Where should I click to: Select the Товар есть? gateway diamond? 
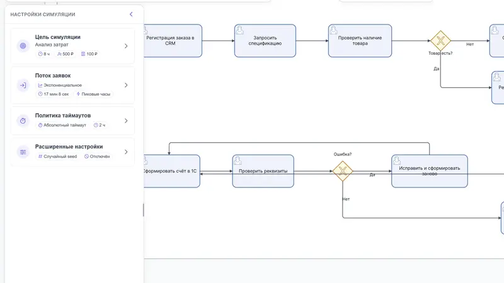tap(440, 41)
